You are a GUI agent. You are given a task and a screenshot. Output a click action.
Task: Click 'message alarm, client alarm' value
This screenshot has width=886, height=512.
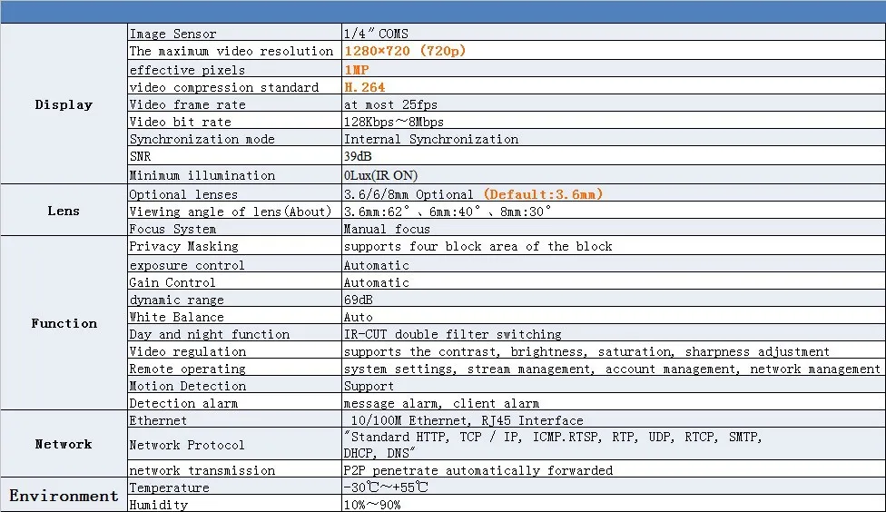[x=441, y=403]
